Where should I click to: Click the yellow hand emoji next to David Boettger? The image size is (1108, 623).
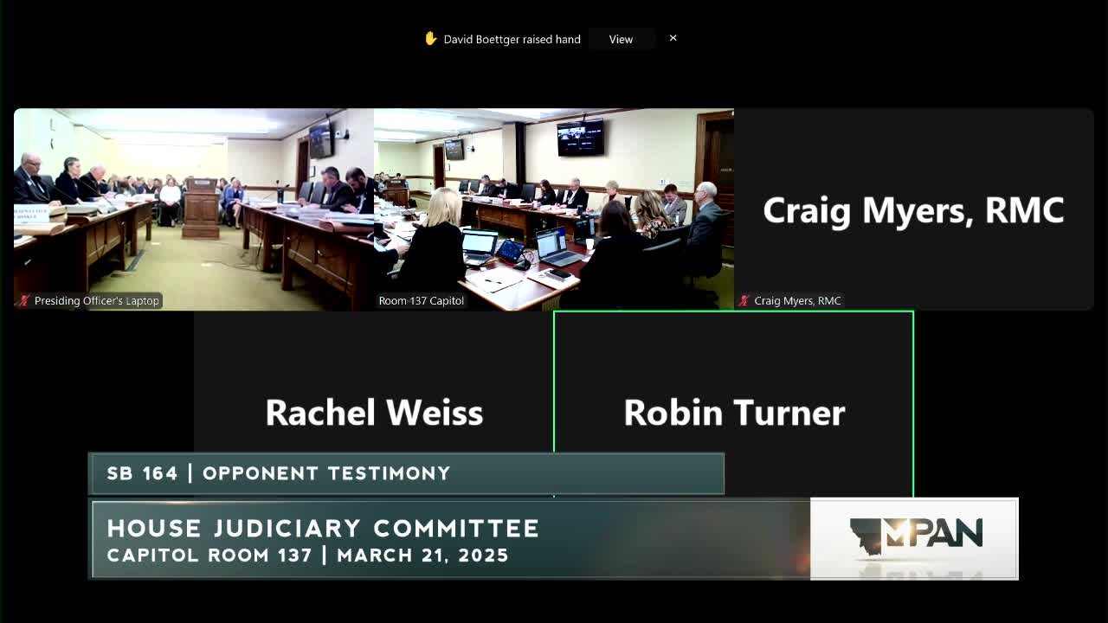tap(430, 38)
